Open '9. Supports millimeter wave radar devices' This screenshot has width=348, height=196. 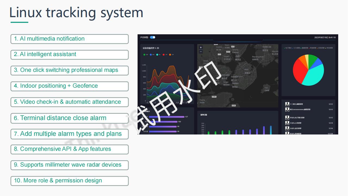pyautogui.click(x=69, y=165)
